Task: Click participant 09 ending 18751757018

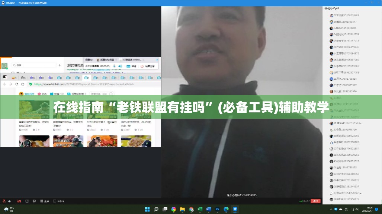Action: (x=344, y=40)
